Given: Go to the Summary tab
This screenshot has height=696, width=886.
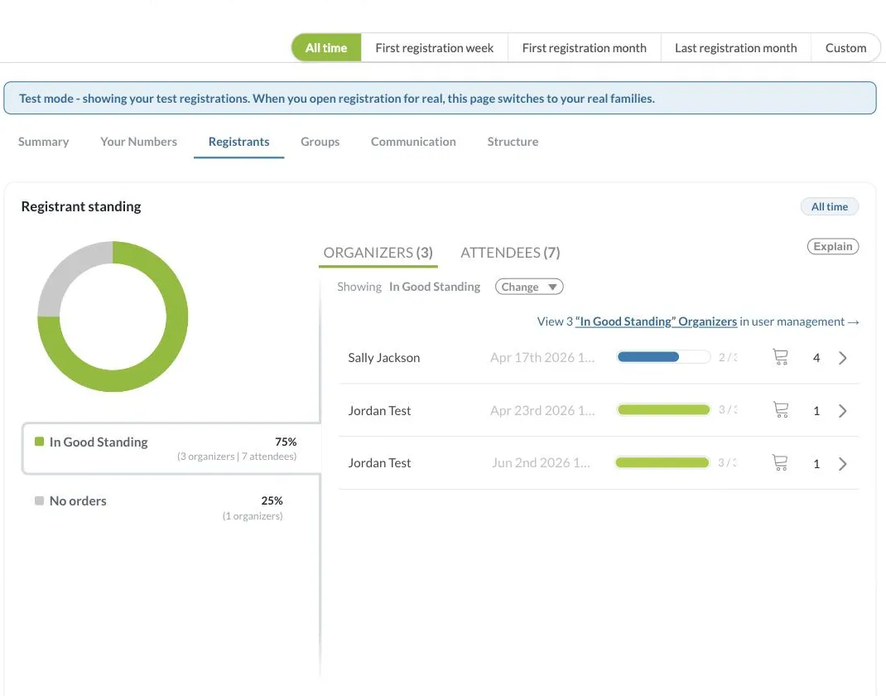Looking at the screenshot, I should (x=44, y=142).
